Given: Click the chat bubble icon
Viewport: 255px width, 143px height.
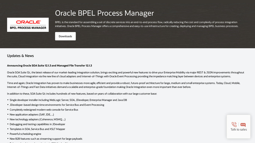Looking at the screenshot, I should [243, 125].
